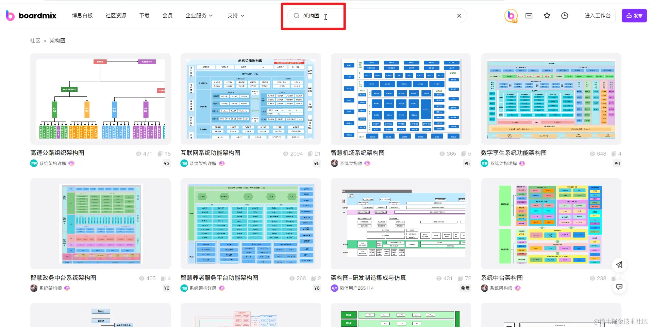This screenshot has height=327, width=650.
Task: Open the 博思白板 menu item
Action: tap(82, 16)
